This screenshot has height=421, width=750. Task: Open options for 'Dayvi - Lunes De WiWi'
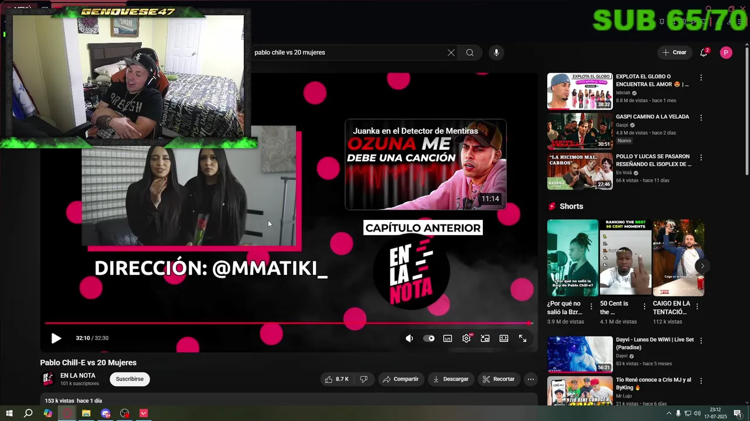coord(701,340)
